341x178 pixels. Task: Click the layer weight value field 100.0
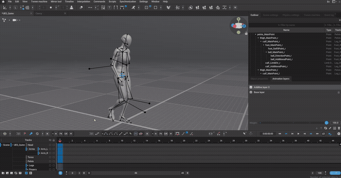[x=335, y=123]
